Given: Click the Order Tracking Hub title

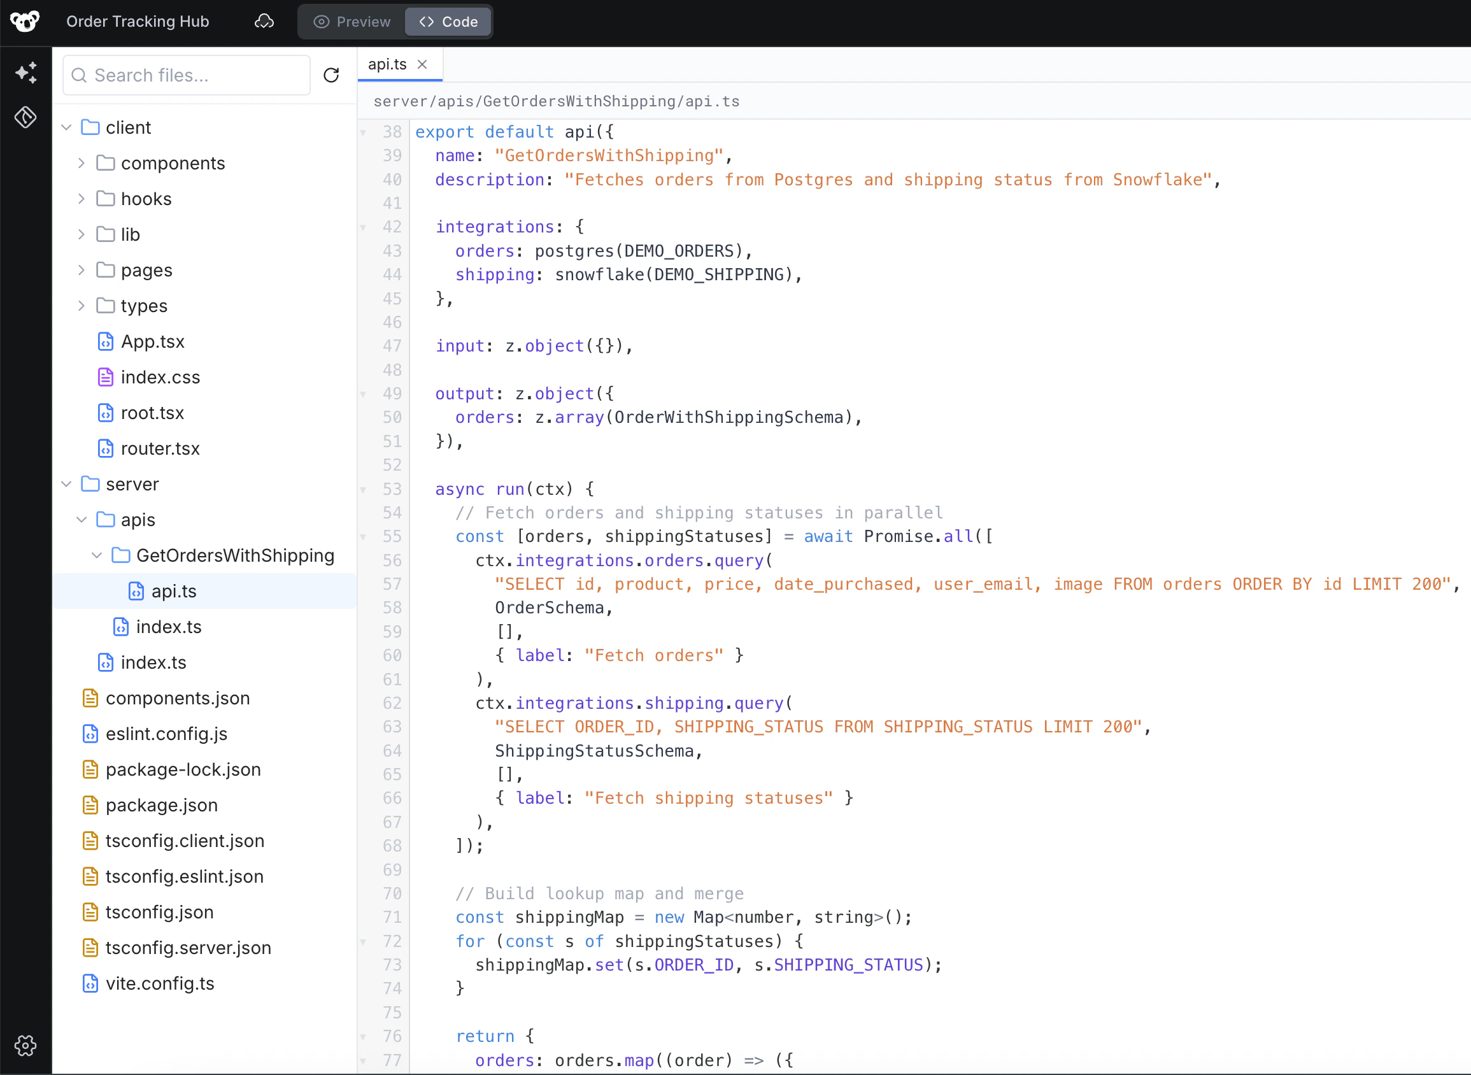Looking at the screenshot, I should click(138, 21).
